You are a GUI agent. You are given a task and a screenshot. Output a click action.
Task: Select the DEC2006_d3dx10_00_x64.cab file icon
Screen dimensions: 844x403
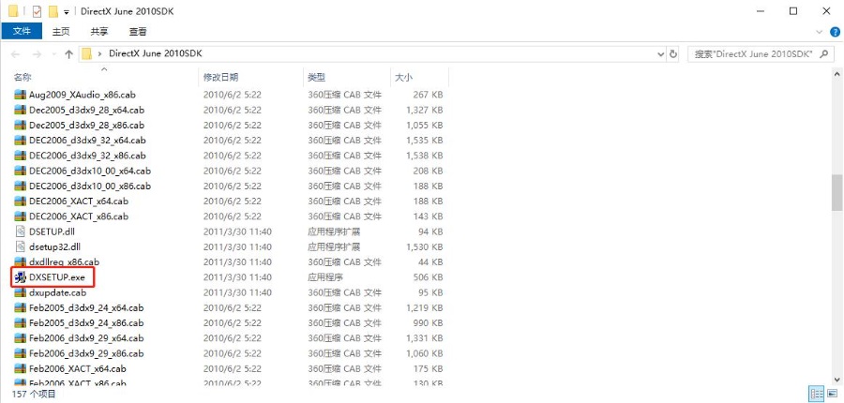tap(20, 172)
